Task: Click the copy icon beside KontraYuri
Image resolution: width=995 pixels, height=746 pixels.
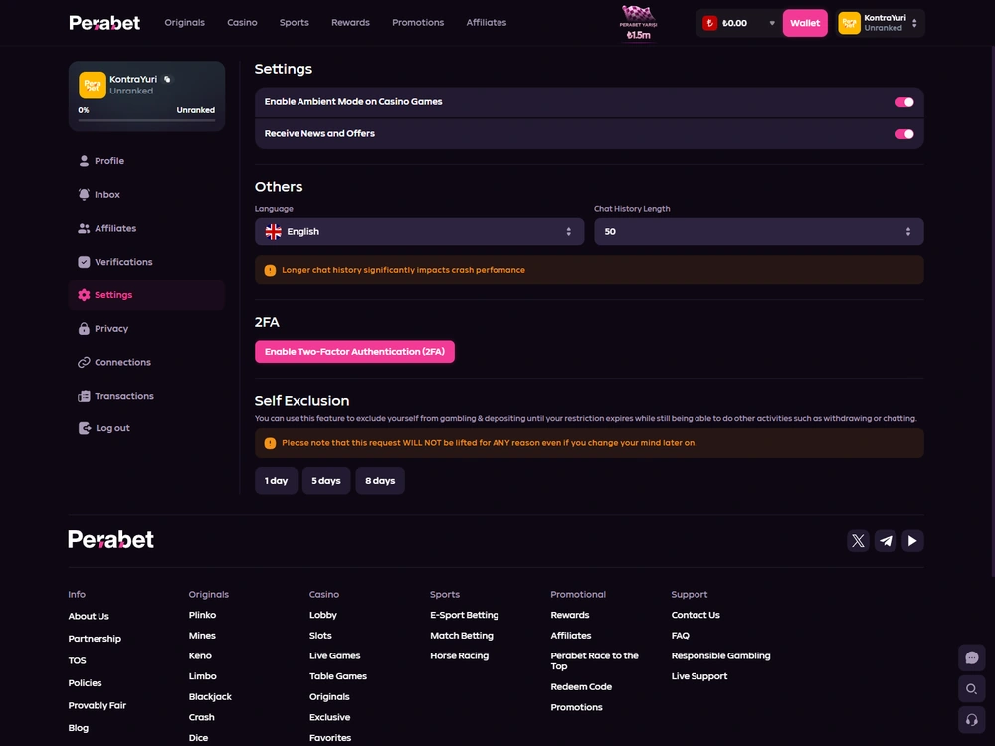Action: [x=167, y=80]
